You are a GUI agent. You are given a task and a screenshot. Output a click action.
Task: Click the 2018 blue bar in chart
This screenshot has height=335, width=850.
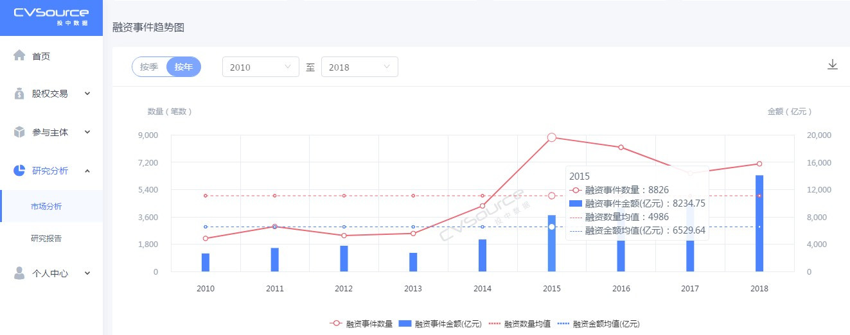(x=759, y=223)
